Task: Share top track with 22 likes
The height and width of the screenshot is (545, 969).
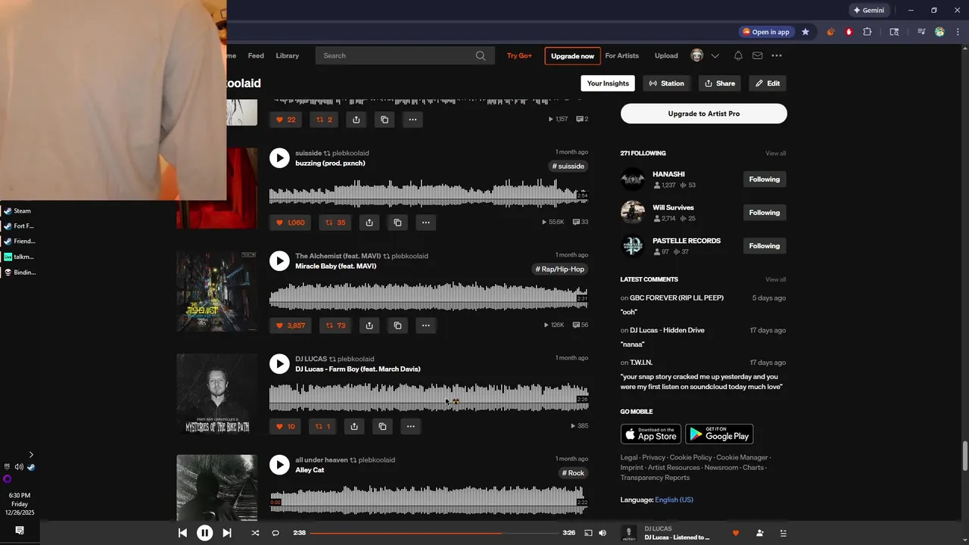Action: (x=356, y=120)
